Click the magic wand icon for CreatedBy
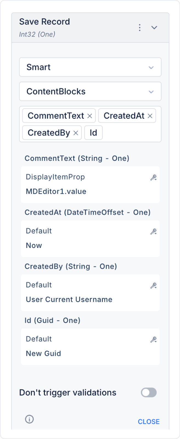The image size is (180, 439). 153,286
